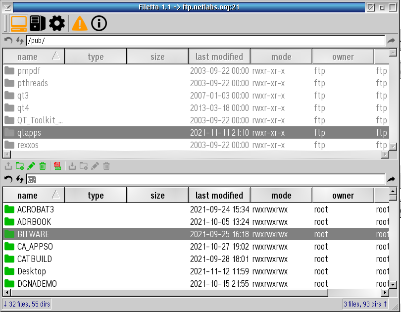
Task: Sort the remote list by the size column header
Action: tap(157, 57)
